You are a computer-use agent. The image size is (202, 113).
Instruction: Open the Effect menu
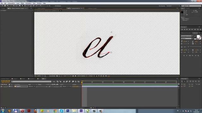tap(22, 3)
